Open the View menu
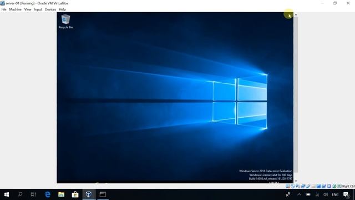Screen dimensions: 355x200 (28, 9)
